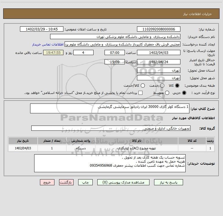Select the کالا radio button

(177, 86)
